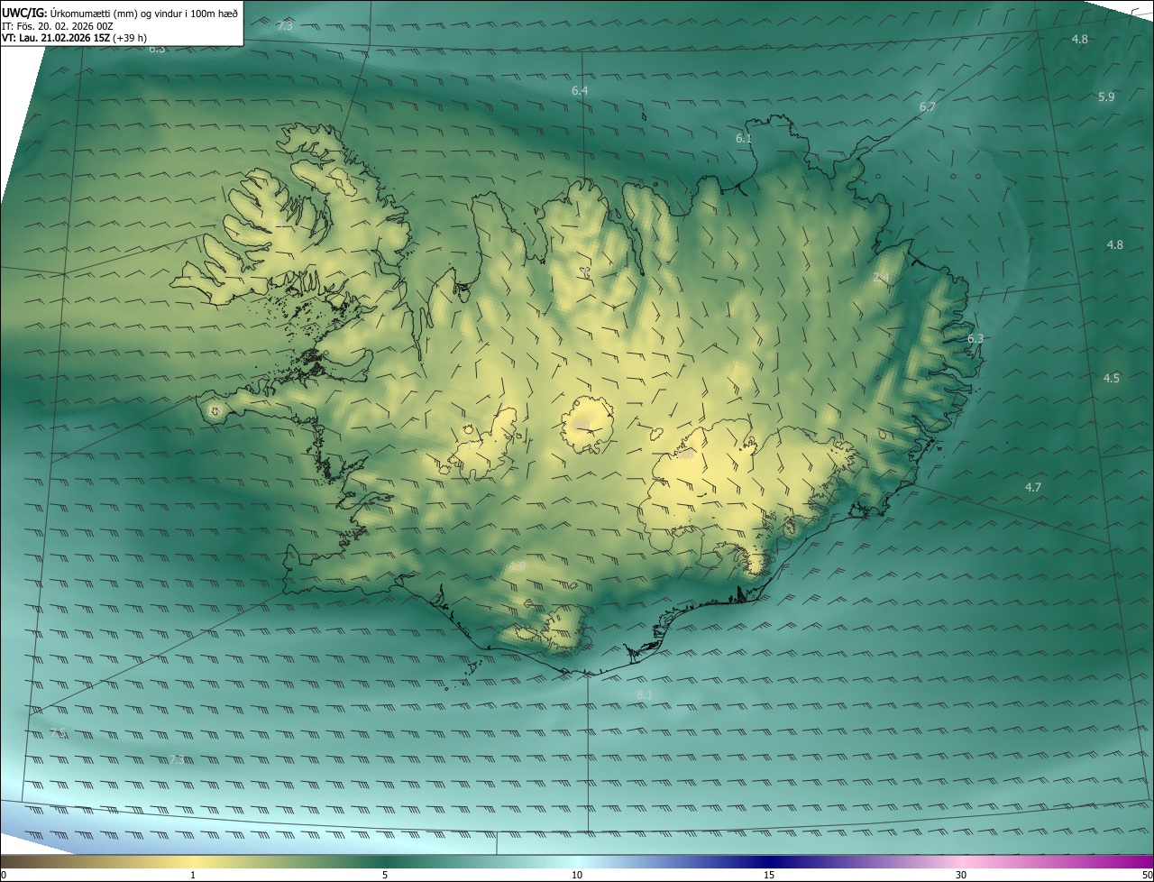Pick the dark blue colorbar segment above tick 15
Image resolution: width=1154 pixels, height=882 pixels.
click(769, 861)
